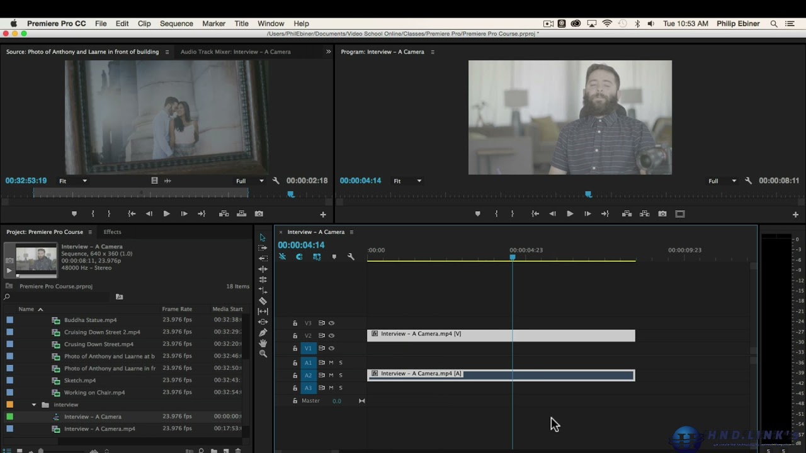Open Program monitor Fit zoom dropdown
Image resolution: width=806 pixels, height=453 pixels.
tap(407, 181)
